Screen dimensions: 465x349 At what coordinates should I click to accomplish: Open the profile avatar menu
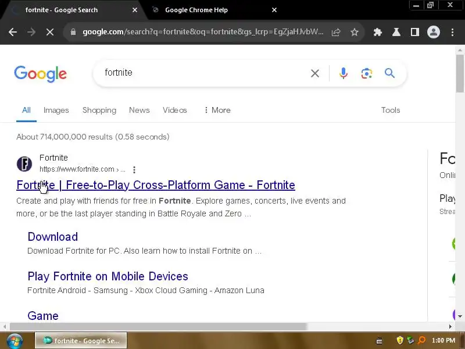[x=433, y=32]
